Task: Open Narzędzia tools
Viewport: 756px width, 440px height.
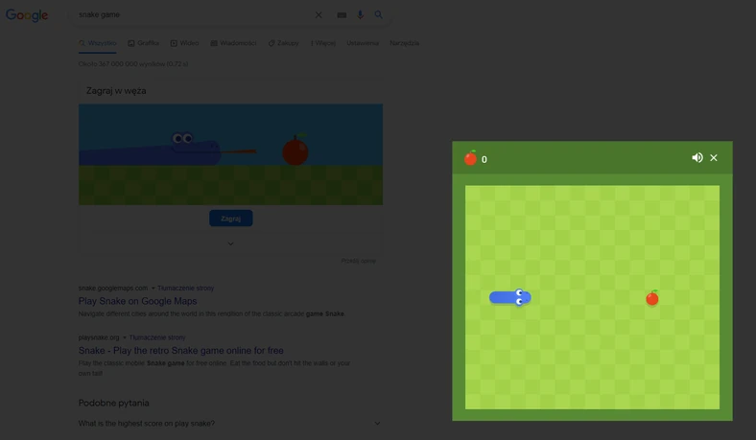Action: coord(404,43)
